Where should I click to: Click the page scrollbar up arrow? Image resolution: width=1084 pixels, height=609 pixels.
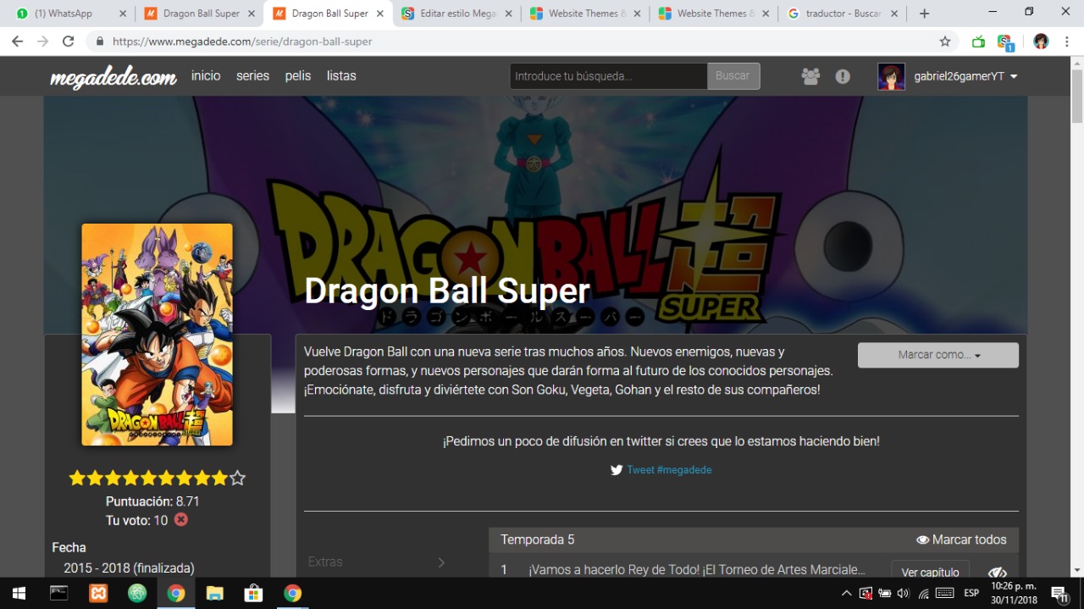[x=1076, y=64]
